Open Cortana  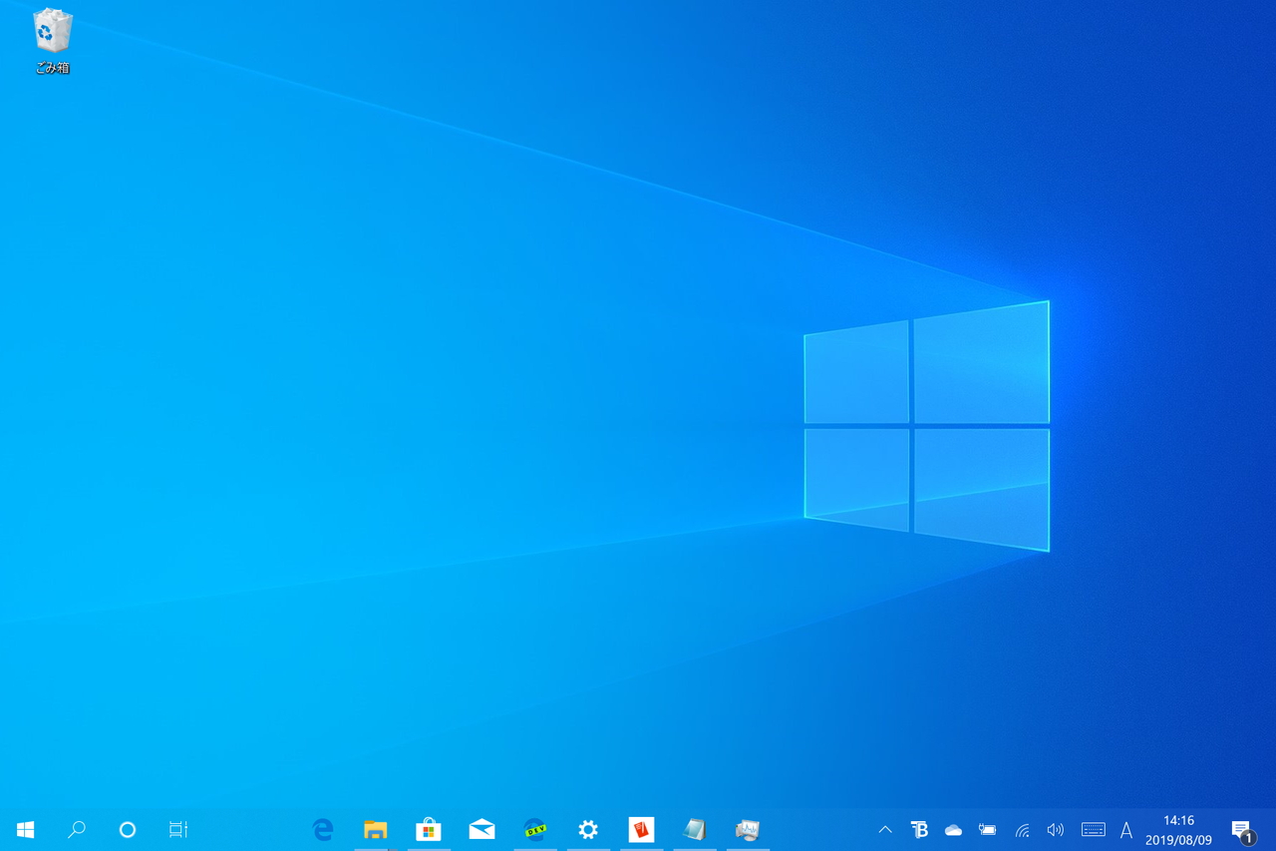pos(127,829)
